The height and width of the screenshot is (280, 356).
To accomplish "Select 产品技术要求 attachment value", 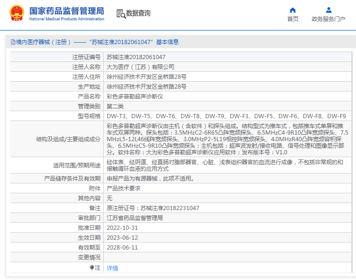I will [123, 188].
